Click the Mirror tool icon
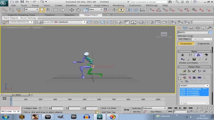The width and height of the screenshot is (214, 120). (129, 10)
